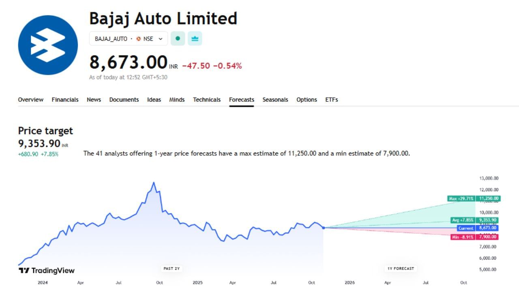Go to the ETFs tab
Screen dimensions: 519x292
[332, 100]
